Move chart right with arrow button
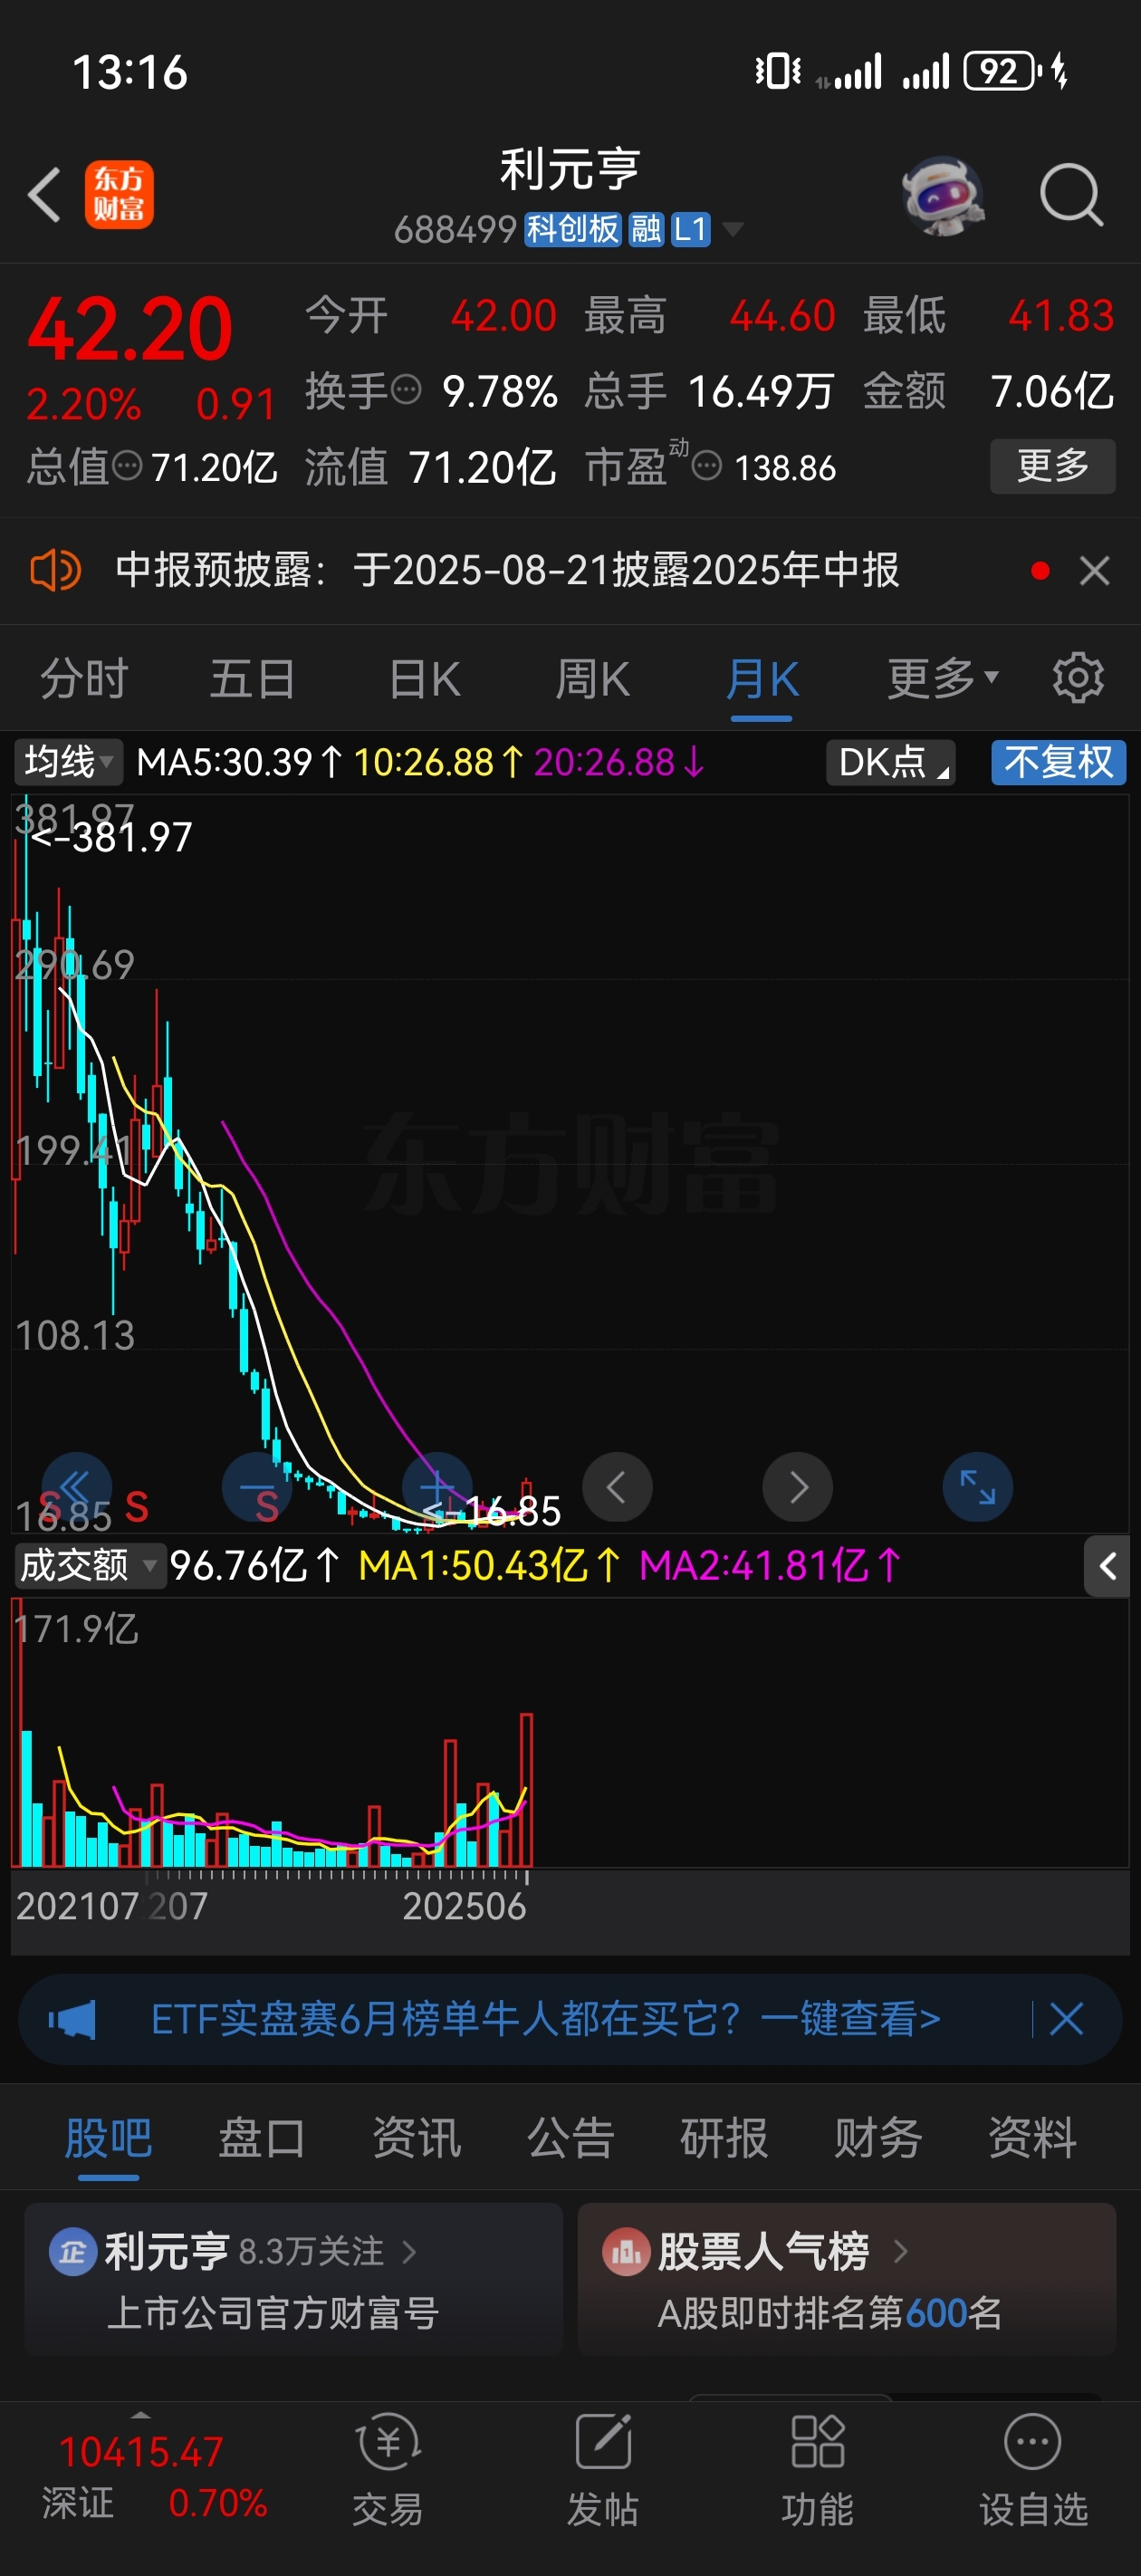 point(797,1487)
